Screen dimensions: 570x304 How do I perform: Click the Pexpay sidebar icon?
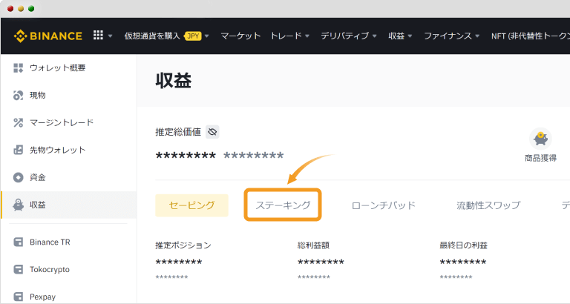18,297
